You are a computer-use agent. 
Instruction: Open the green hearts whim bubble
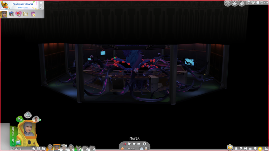coord(20,118)
